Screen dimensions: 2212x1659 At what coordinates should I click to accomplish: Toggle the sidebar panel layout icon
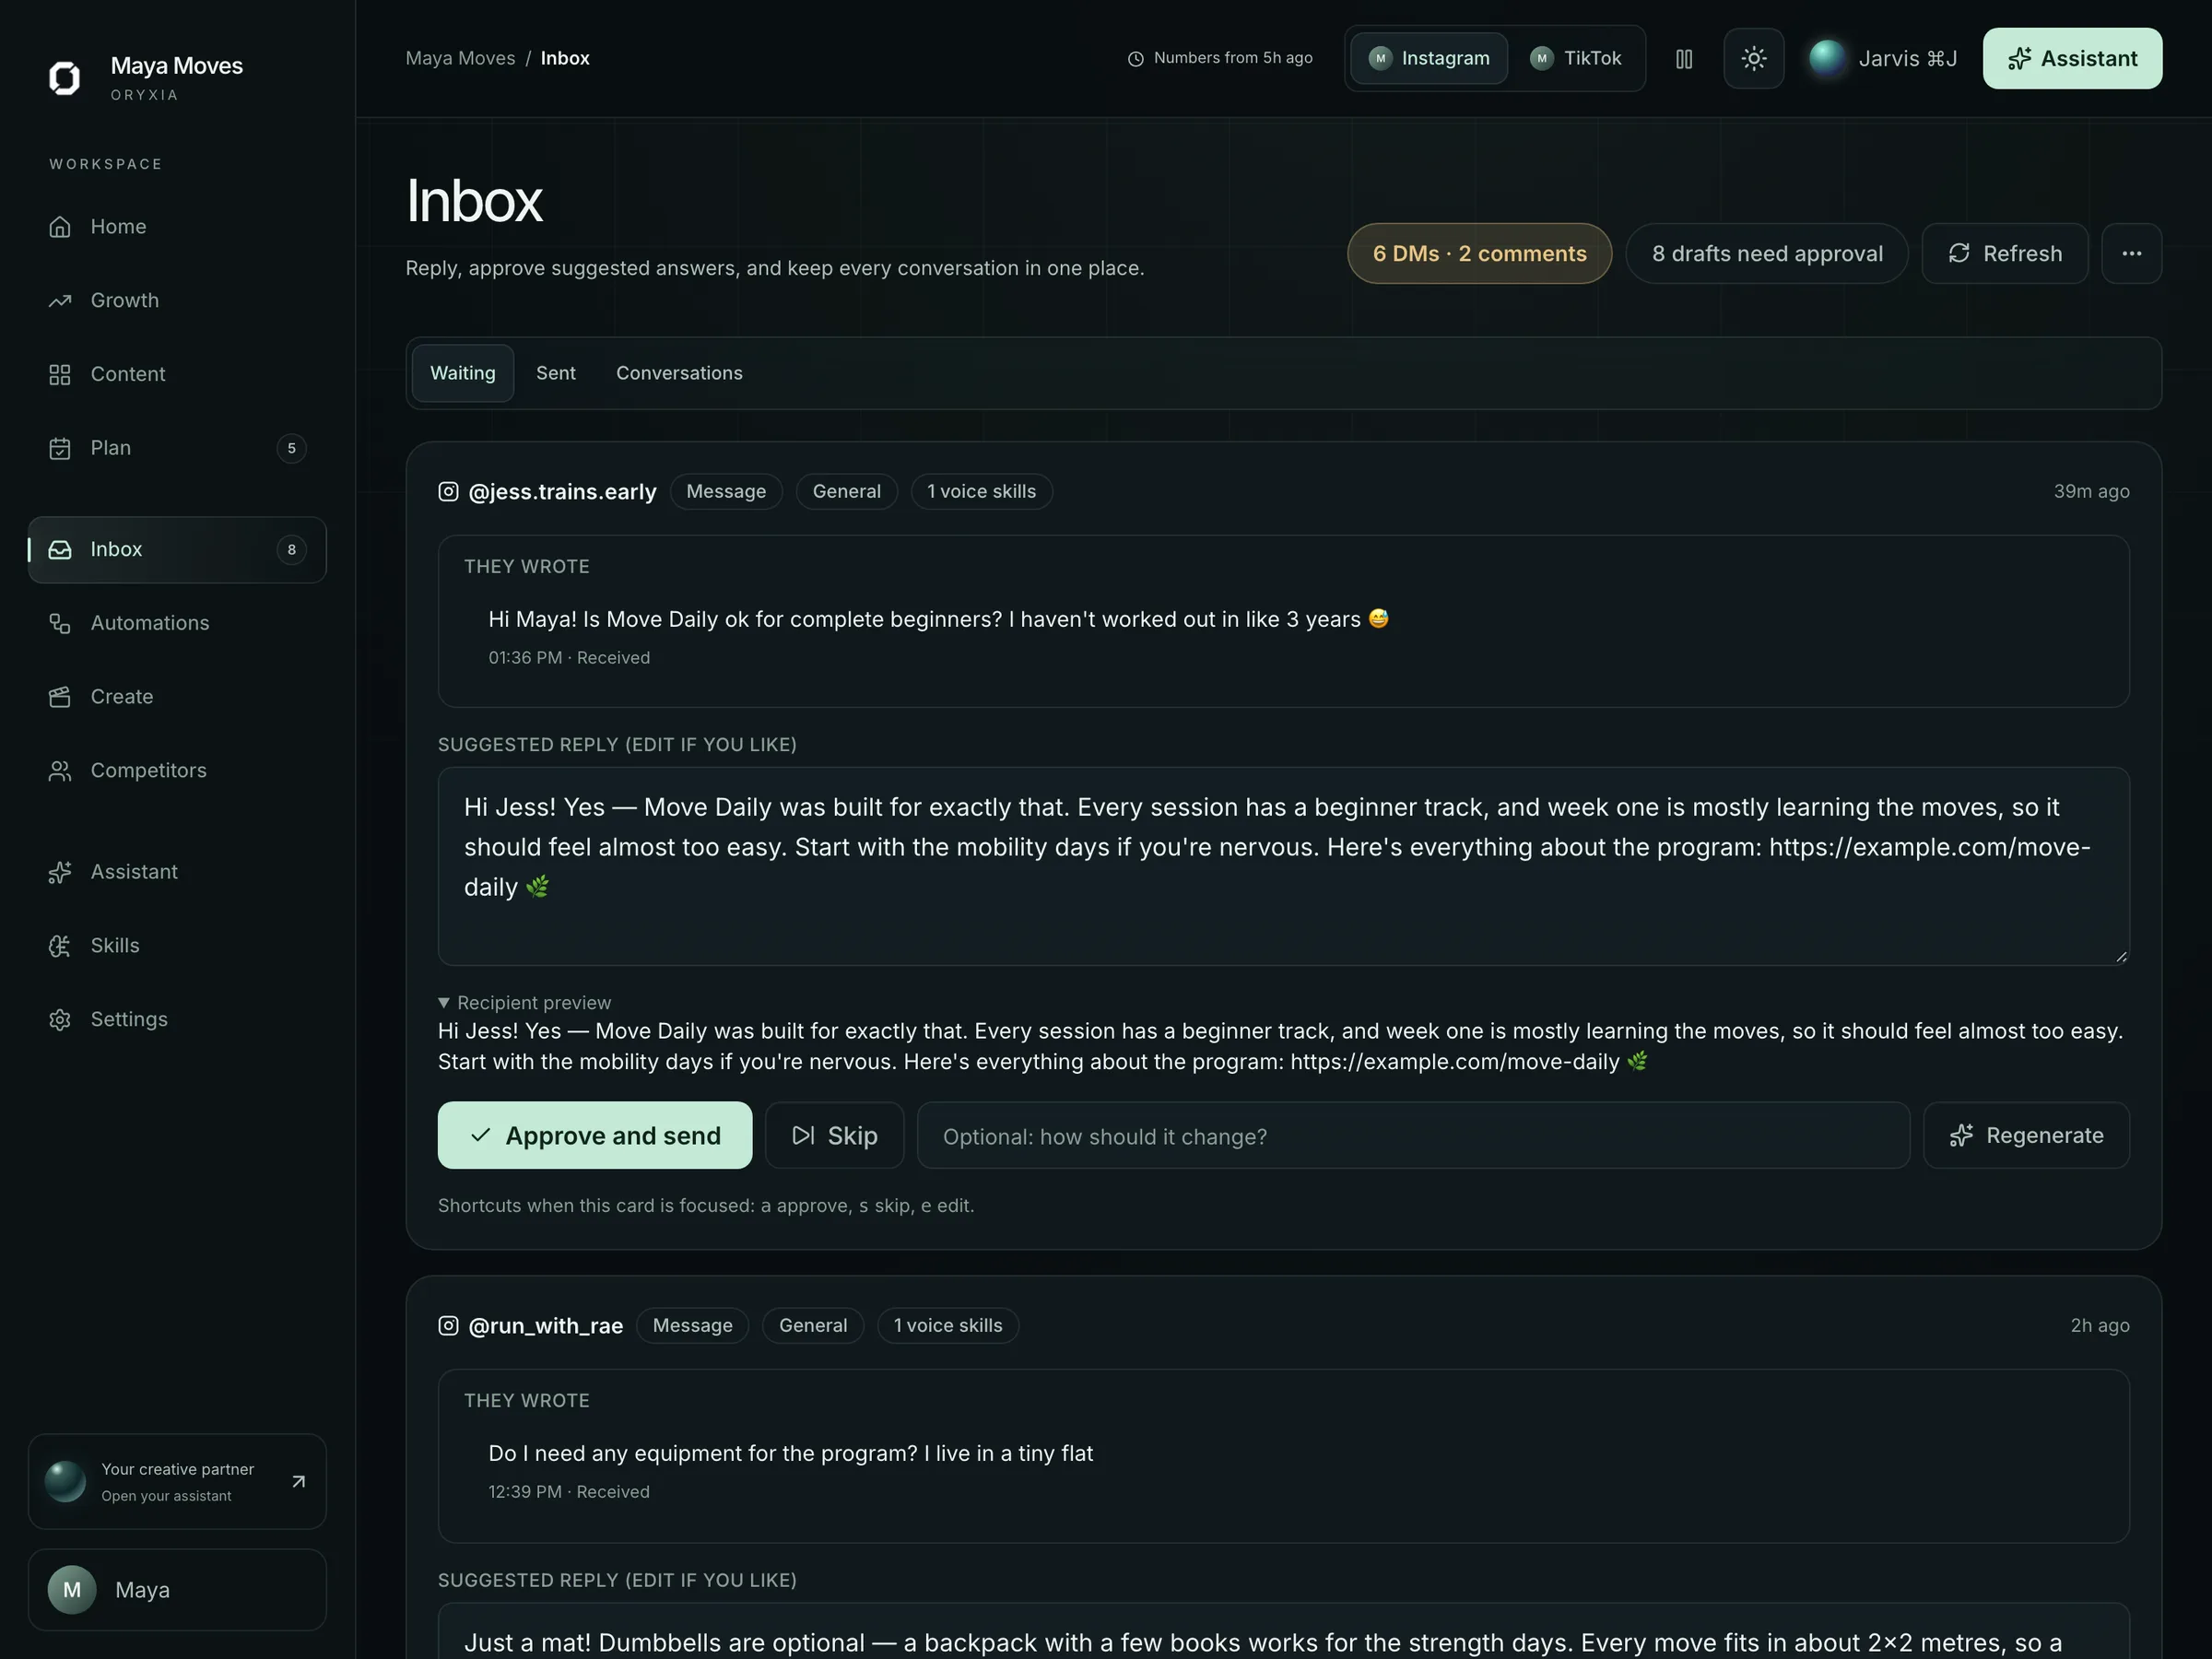(x=1684, y=59)
